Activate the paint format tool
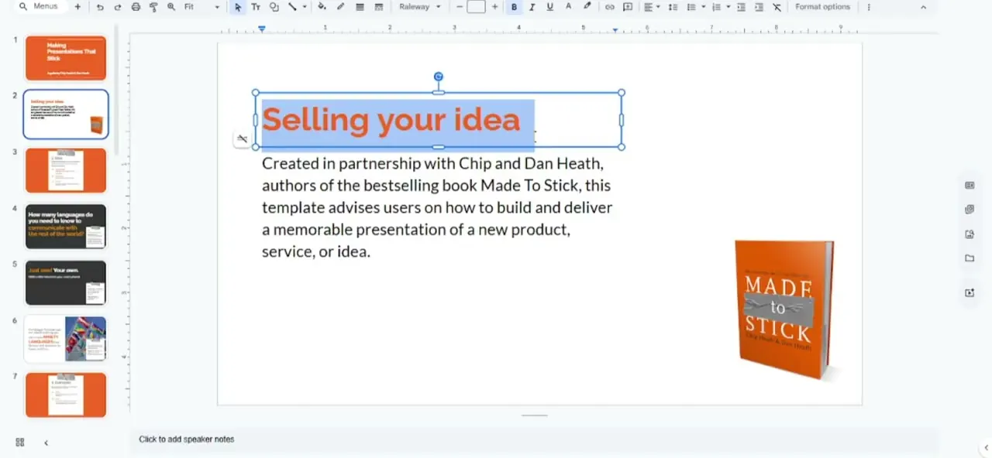Screen dimensions: 992x458 (153, 7)
